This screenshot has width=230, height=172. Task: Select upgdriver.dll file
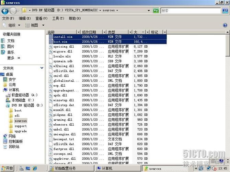65,159
